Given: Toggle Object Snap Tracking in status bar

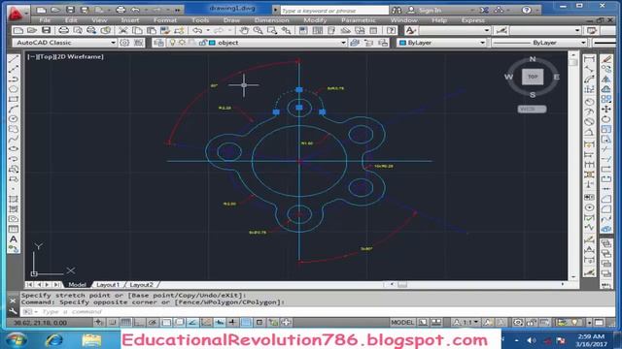Looking at the screenshot, I should pyautogui.click(x=192, y=323).
